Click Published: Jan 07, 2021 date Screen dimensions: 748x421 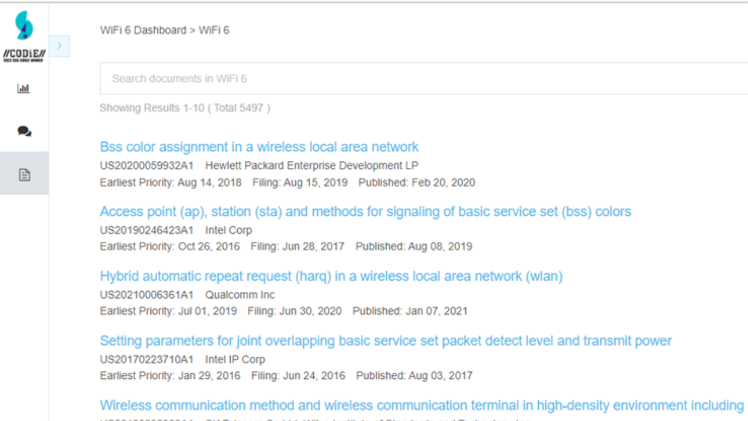(x=410, y=311)
